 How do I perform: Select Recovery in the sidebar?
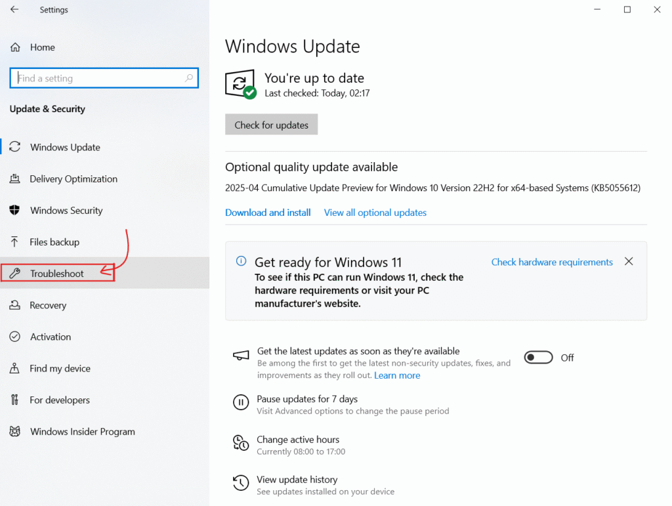pyautogui.click(x=48, y=305)
